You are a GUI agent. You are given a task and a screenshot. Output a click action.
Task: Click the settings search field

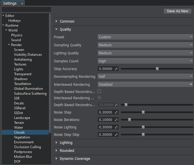[x=26, y=9]
